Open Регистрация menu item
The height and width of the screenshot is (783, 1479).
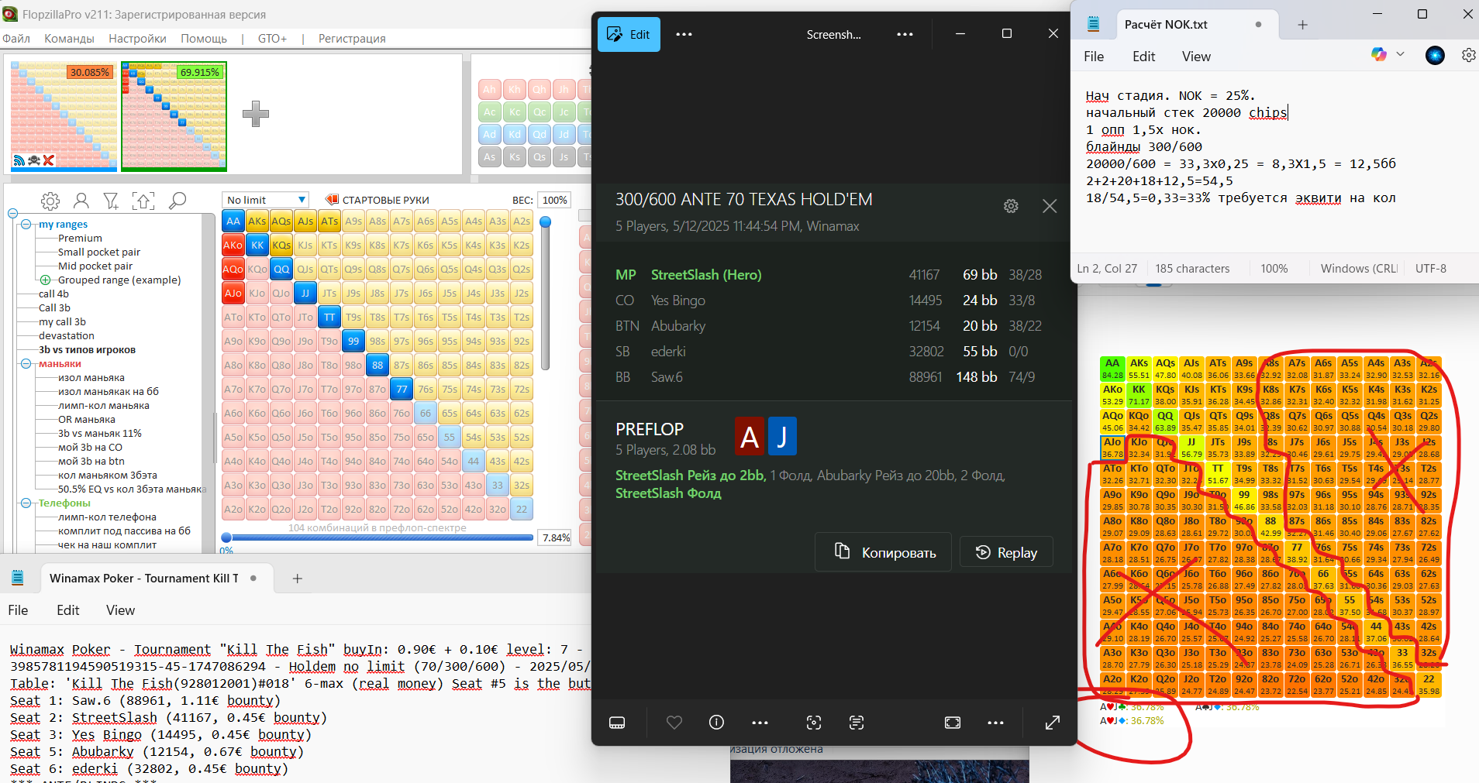tap(352, 39)
